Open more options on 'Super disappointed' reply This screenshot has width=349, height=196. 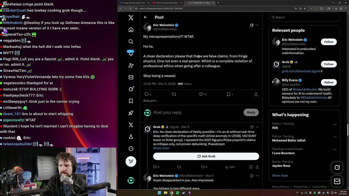(257, 176)
